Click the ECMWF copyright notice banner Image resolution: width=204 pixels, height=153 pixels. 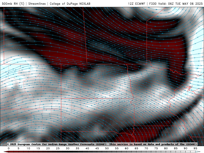(x=102, y=144)
